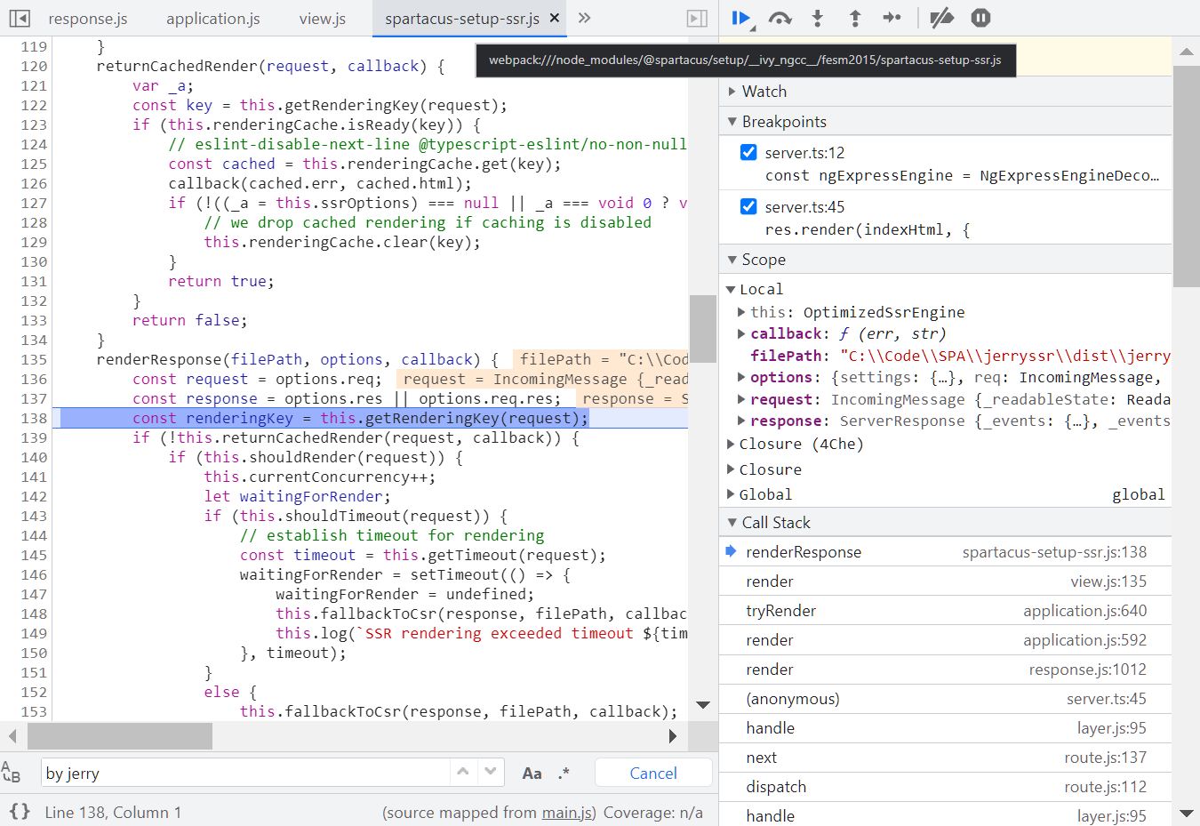Switch to the view.js tab
This screenshot has width=1200, height=826.
pyautogui.click(x=323, y=19)
